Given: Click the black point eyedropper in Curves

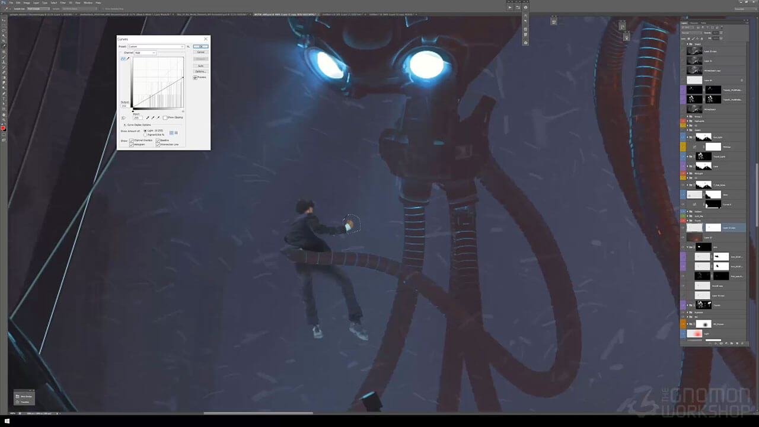Looking at the screenshot, I should pos(148,118).
